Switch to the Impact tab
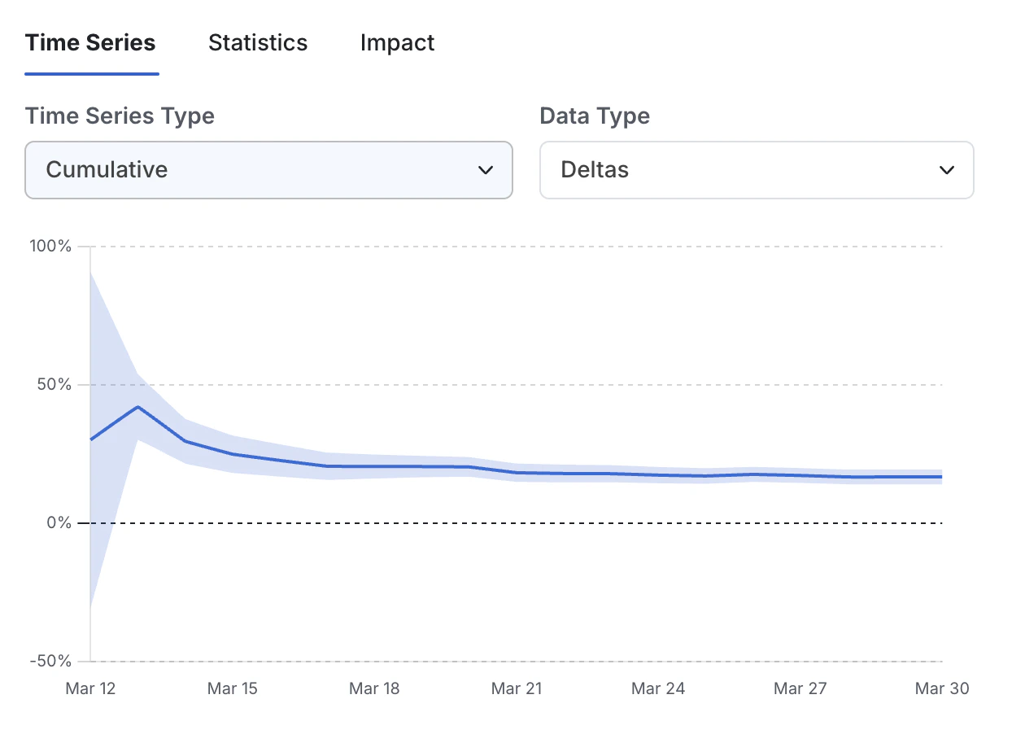 397,42
